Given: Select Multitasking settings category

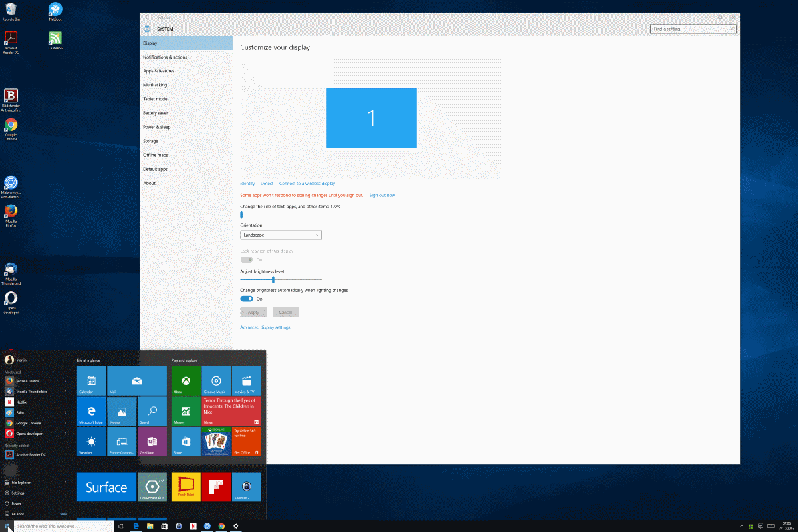Looking at the screenshot, I should click(x=187, y=85).
